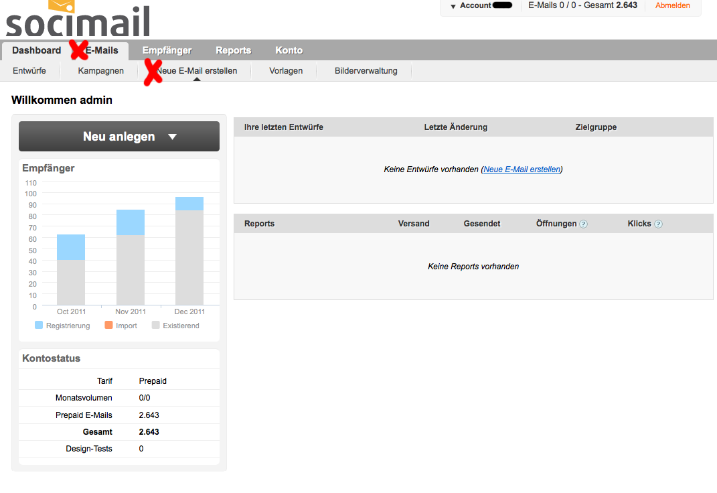
Task: Click the blue Registrierung legend square
Action: point(39,325)
